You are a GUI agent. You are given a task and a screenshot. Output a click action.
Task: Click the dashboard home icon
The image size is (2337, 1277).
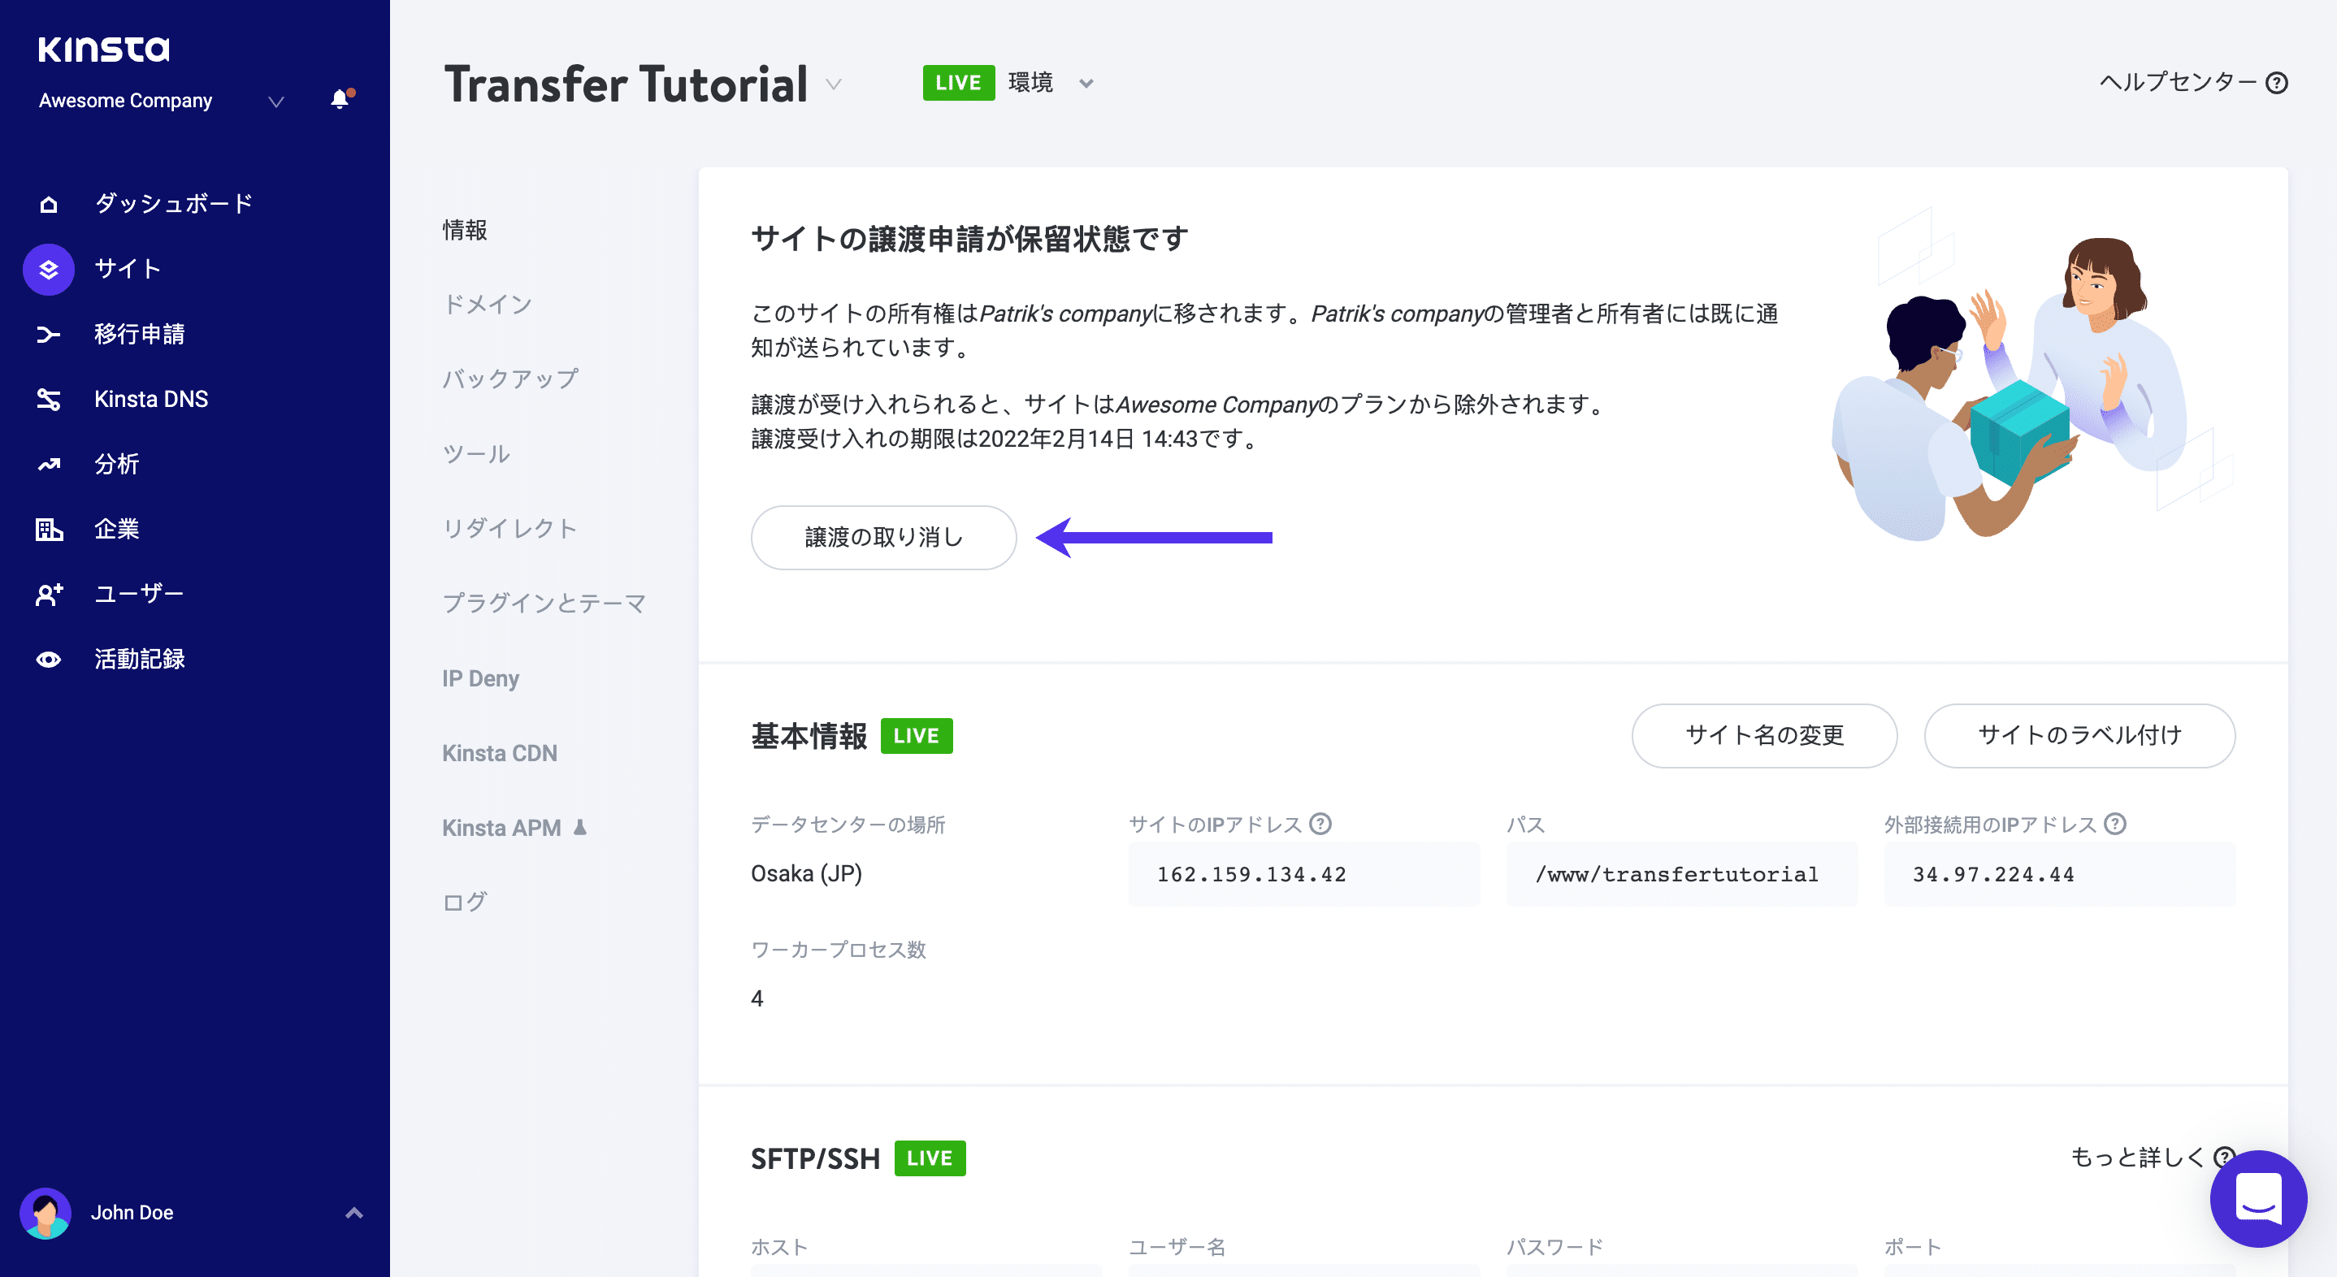point(49,204)
